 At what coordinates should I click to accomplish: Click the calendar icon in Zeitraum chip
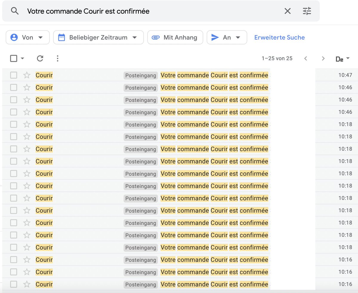pyautogui.click(x=61, y=38)
